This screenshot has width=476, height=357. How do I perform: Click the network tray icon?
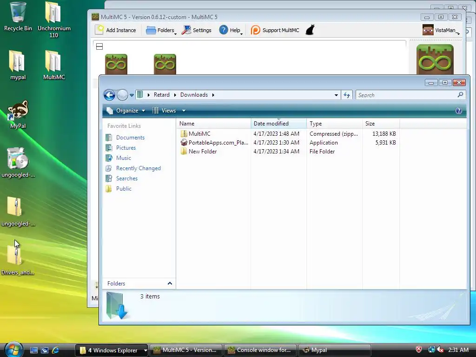431,350
